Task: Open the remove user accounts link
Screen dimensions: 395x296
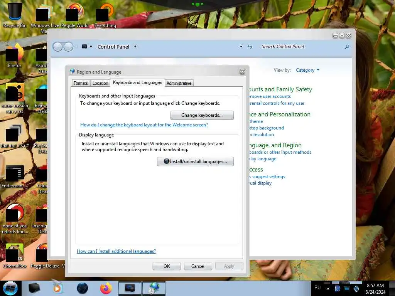Action: click(270, 96)
